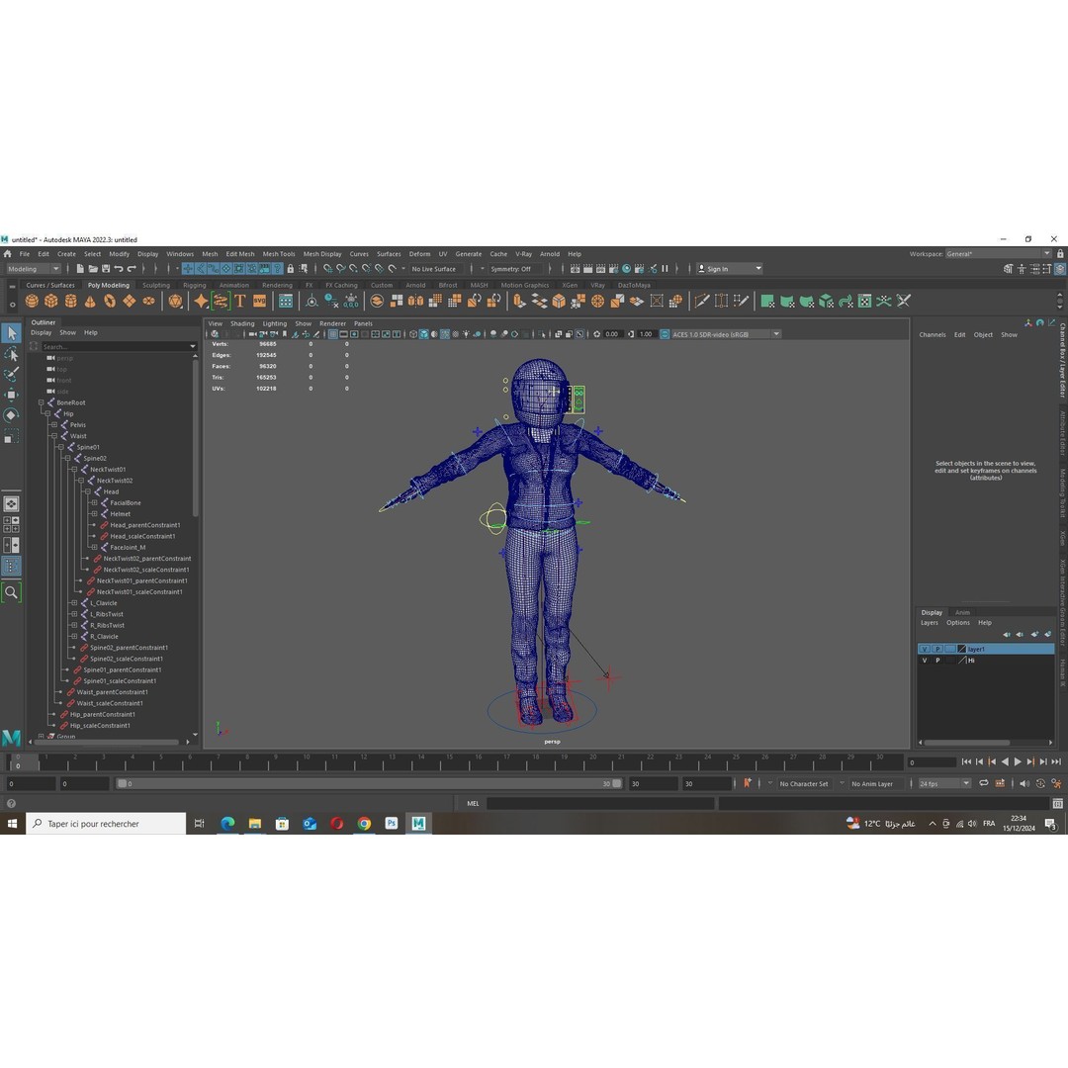The height and width of the screenshot is (1068, 1068).
Task: Toggle visibility V of layer1
Action: point(925,649)
